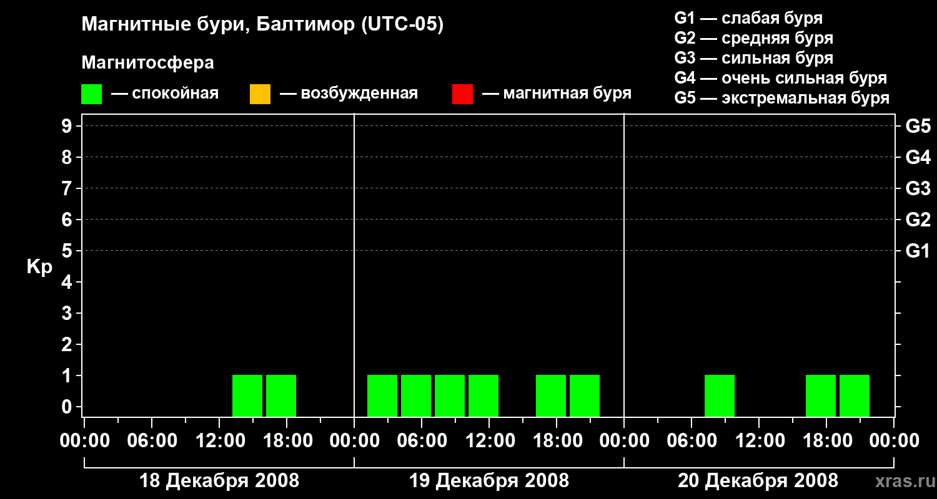Click the '— спокойная' legend label
The width and height of the screenshot is (937, 499).
pos(165,94)
